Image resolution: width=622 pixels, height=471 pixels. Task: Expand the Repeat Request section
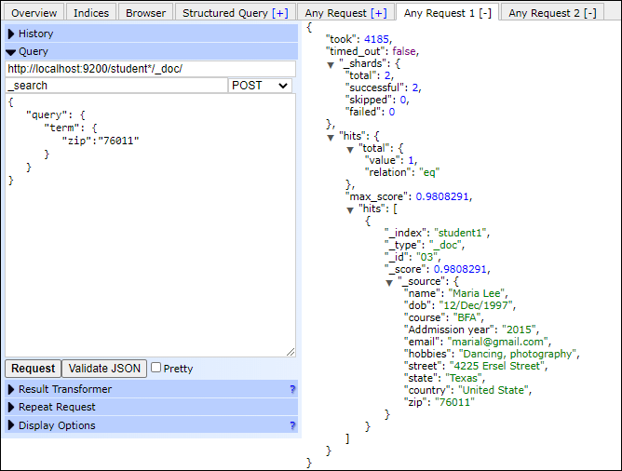pos(151,407)
